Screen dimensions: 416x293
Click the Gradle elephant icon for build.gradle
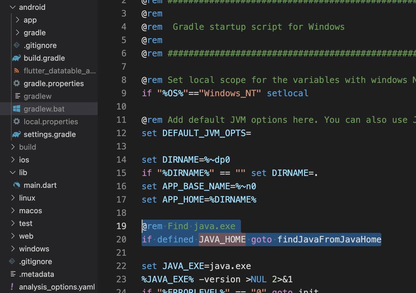[16, 58]
